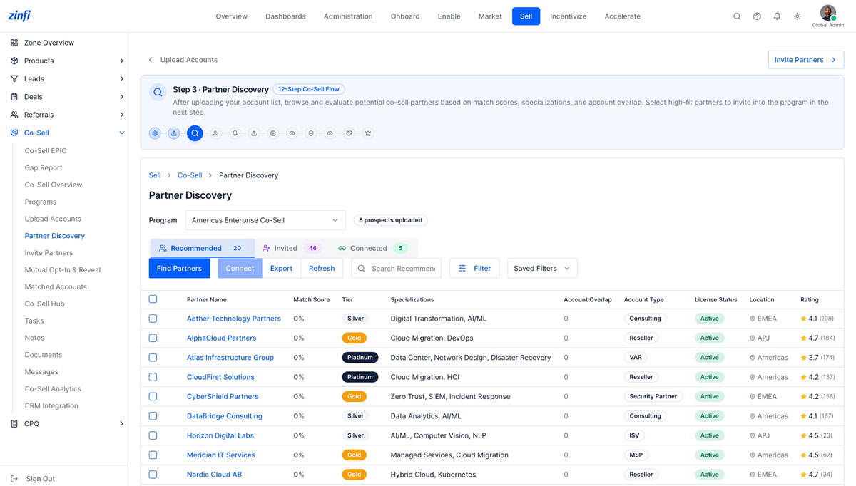This screenshot has height=486, width=856.
Task: Click the step 12 crown icon in the stepper
Action: [368, 133]
